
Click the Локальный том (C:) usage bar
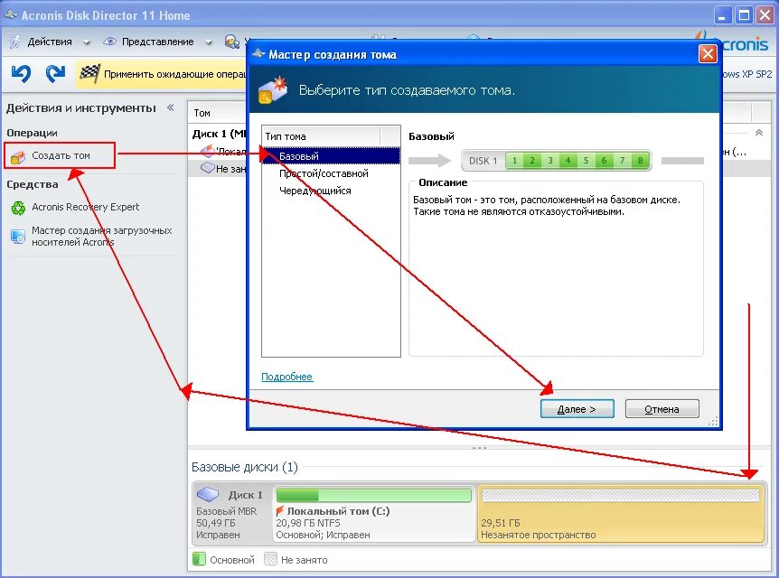coord(373,495)
